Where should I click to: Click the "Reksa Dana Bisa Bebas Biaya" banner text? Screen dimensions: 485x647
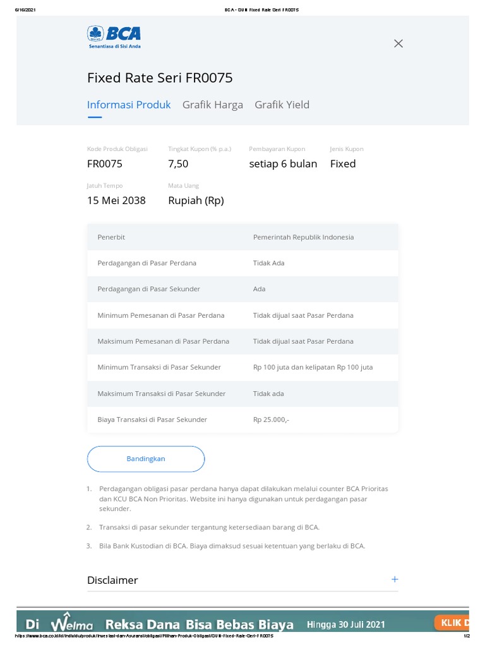pos(199,625)
